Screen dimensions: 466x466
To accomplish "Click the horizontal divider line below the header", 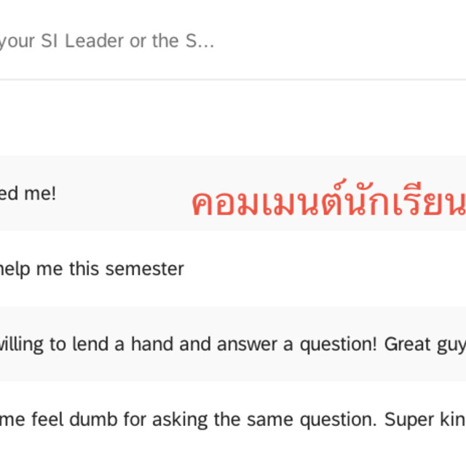I will pos(233,79).
